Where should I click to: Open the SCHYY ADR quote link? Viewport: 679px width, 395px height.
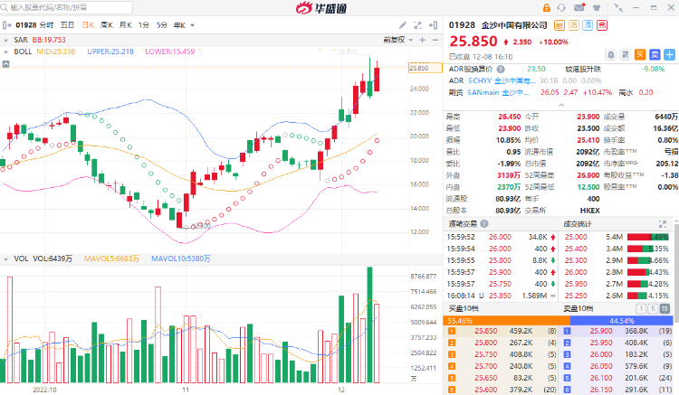tap(502, 80)
